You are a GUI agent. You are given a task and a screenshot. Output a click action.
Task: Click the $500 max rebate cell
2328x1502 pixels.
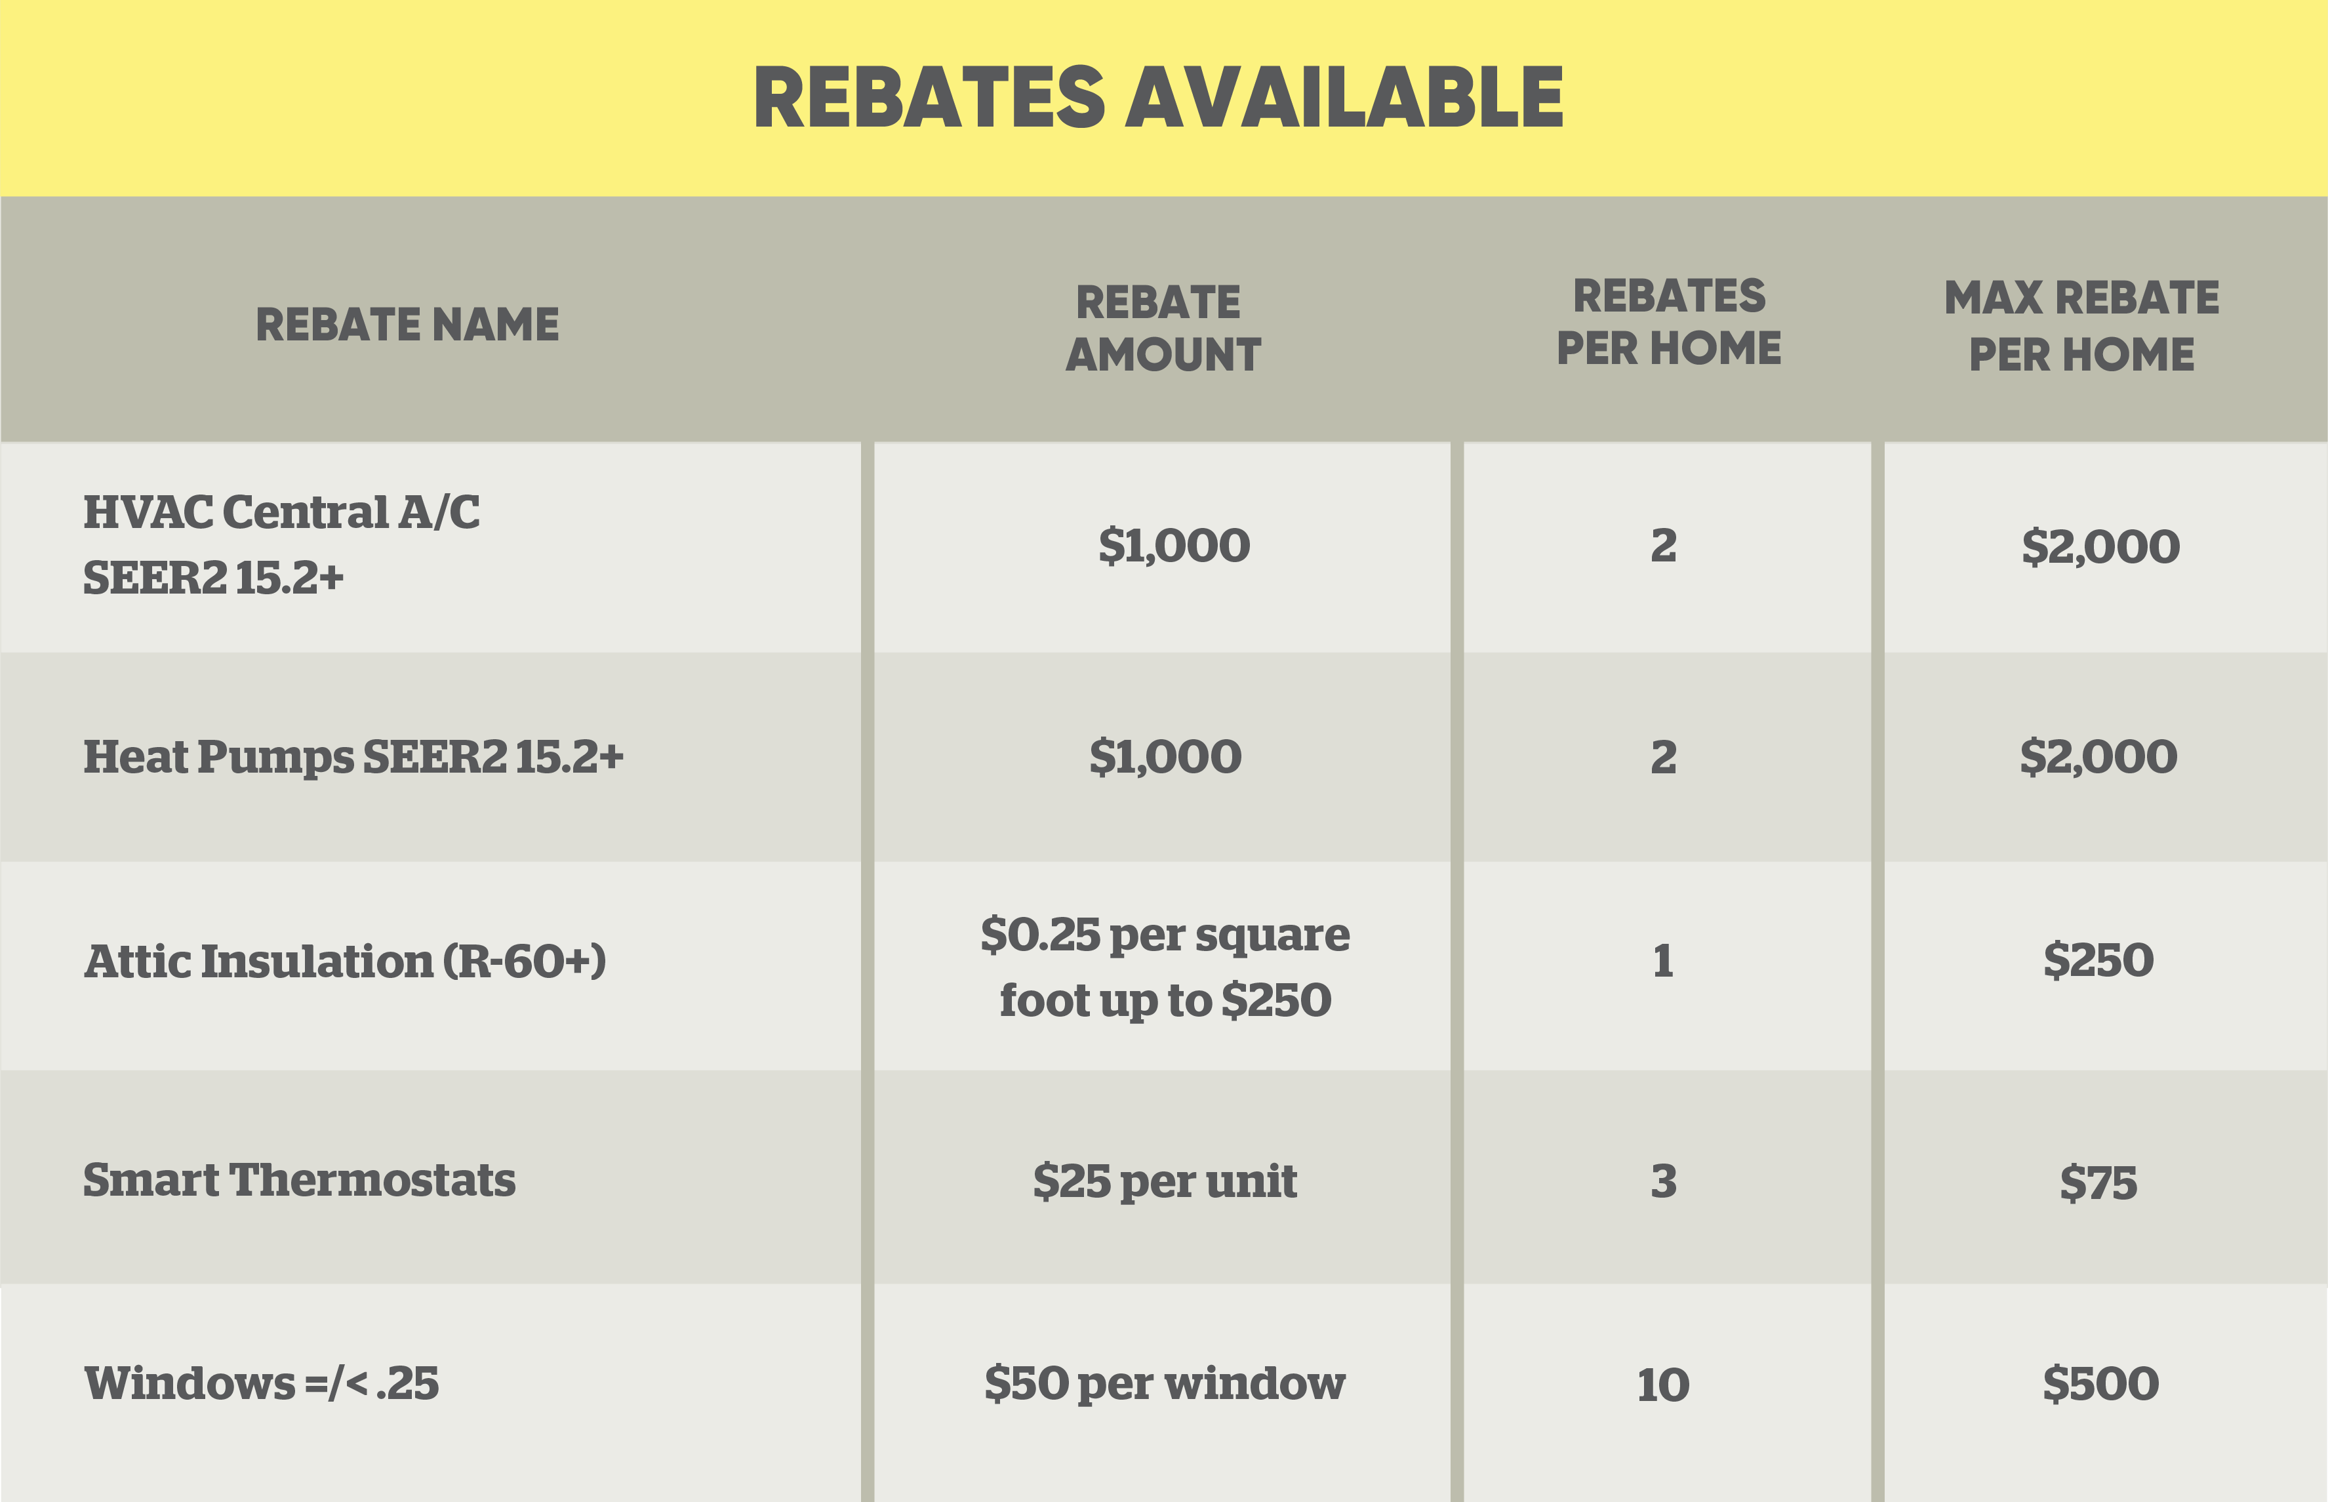[x=2101, y=1384]
